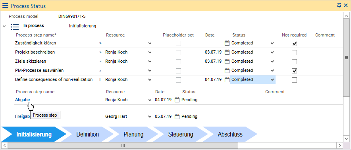Open Resource dropdown for Projekt beschreiben
Image resolution: width=351 pixels, height=150 pixels.
point(150,52)
